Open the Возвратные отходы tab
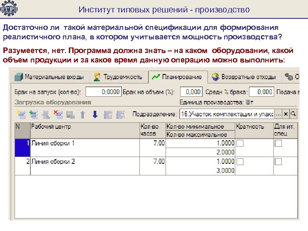The height and width of the screenshot is (231, 308). 244,77
